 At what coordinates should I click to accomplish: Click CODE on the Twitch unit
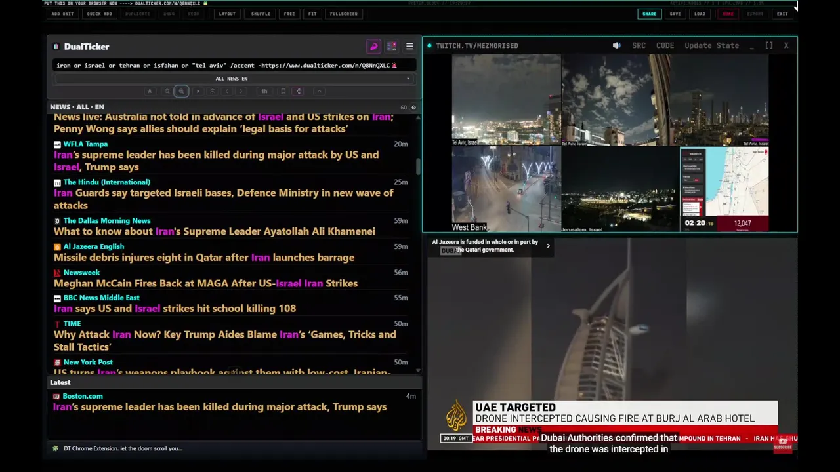pyautogui.click(x=665, y=46)
